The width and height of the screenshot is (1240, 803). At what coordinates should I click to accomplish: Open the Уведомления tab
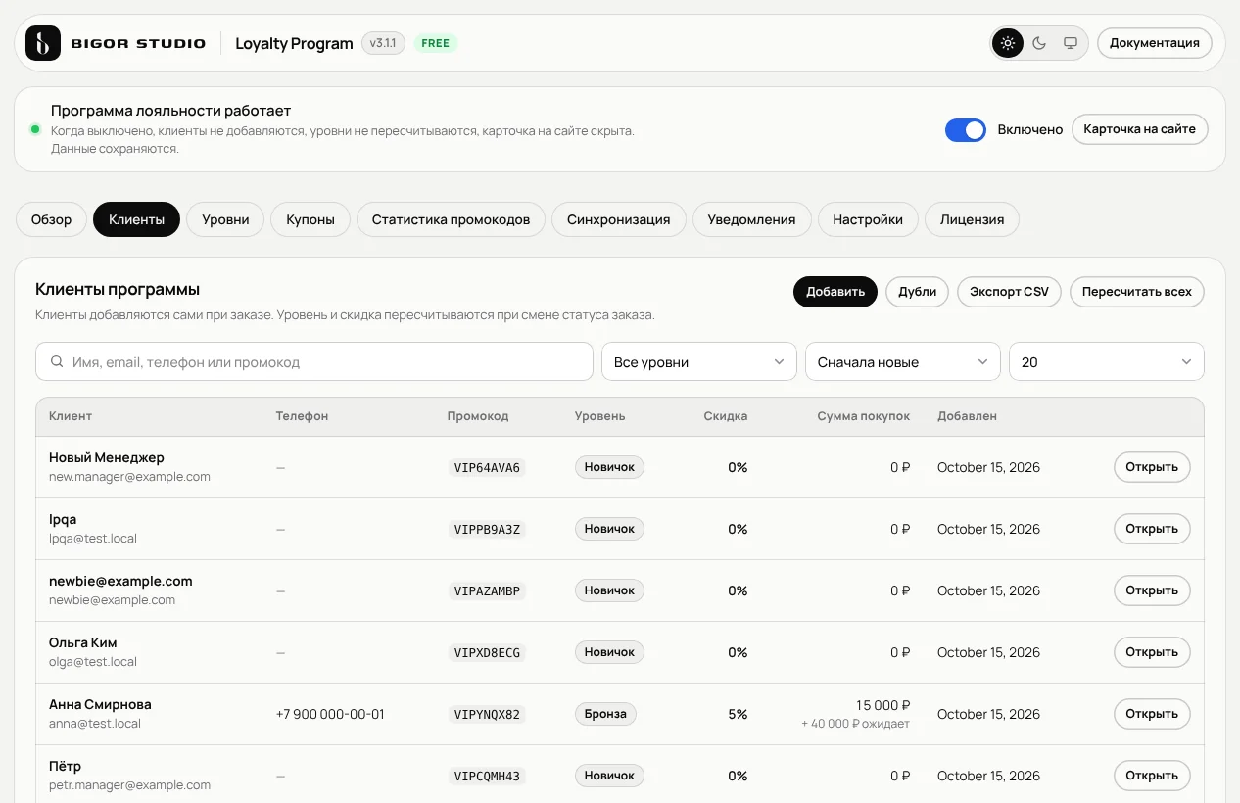point(752,219)
